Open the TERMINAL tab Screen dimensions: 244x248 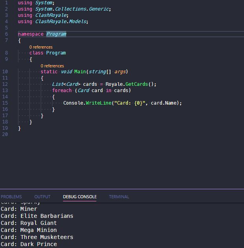click(x=119, y=197)
